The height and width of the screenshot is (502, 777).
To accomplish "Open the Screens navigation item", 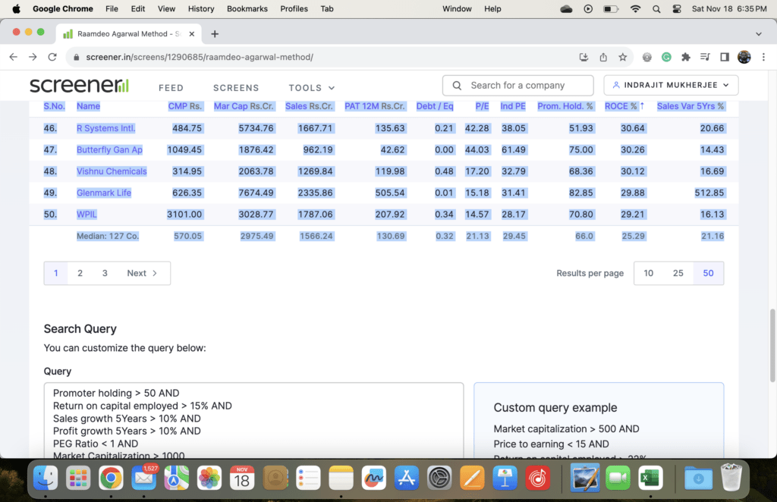I will point(236,88).
